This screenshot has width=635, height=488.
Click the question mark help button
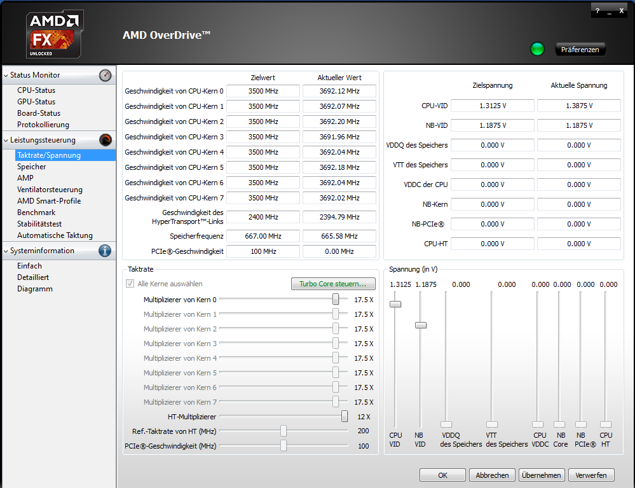[x=597, y=11]
